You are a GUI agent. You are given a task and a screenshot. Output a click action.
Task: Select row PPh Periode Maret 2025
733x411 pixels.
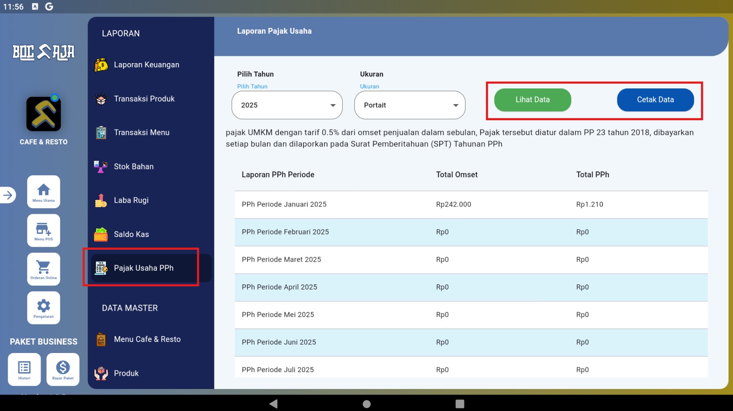click(x=471, y=259)
